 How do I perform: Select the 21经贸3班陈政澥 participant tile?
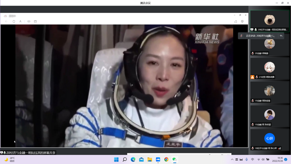[270, 69]
